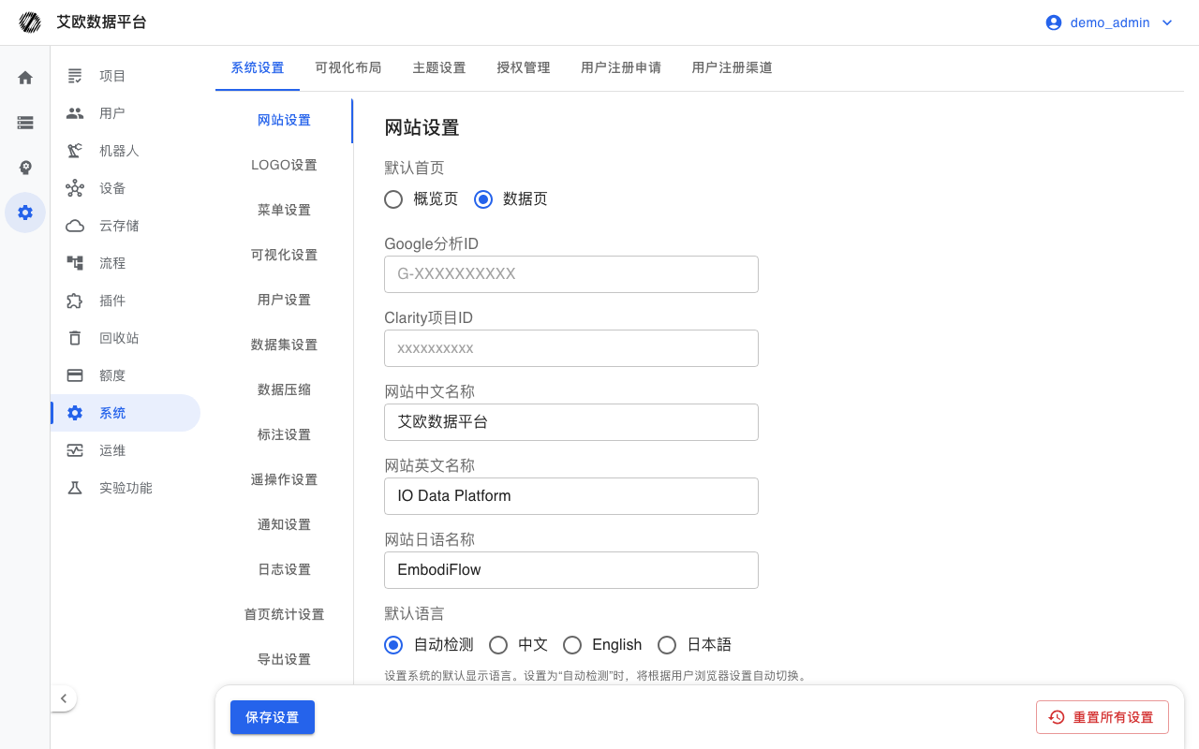Open 回收站 in the sidebar menu

pos(126,338)
